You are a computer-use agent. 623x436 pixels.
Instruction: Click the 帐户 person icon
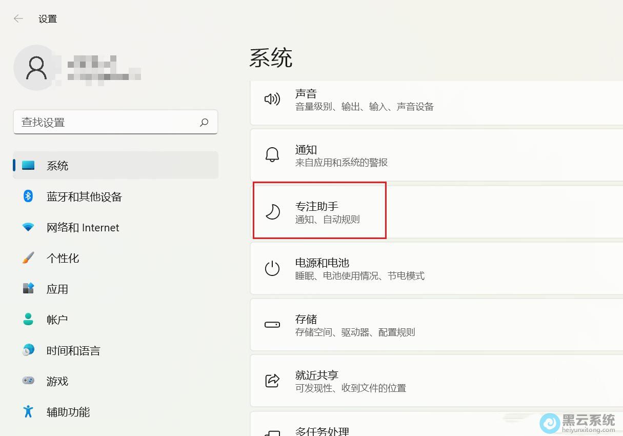click(x=28, y=320)
